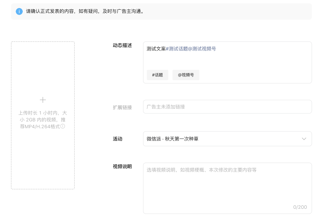Click the 0/200 character counter
The height and width of the screenshot is (219, 319).
pyautogui.click(x=300, y=207)
